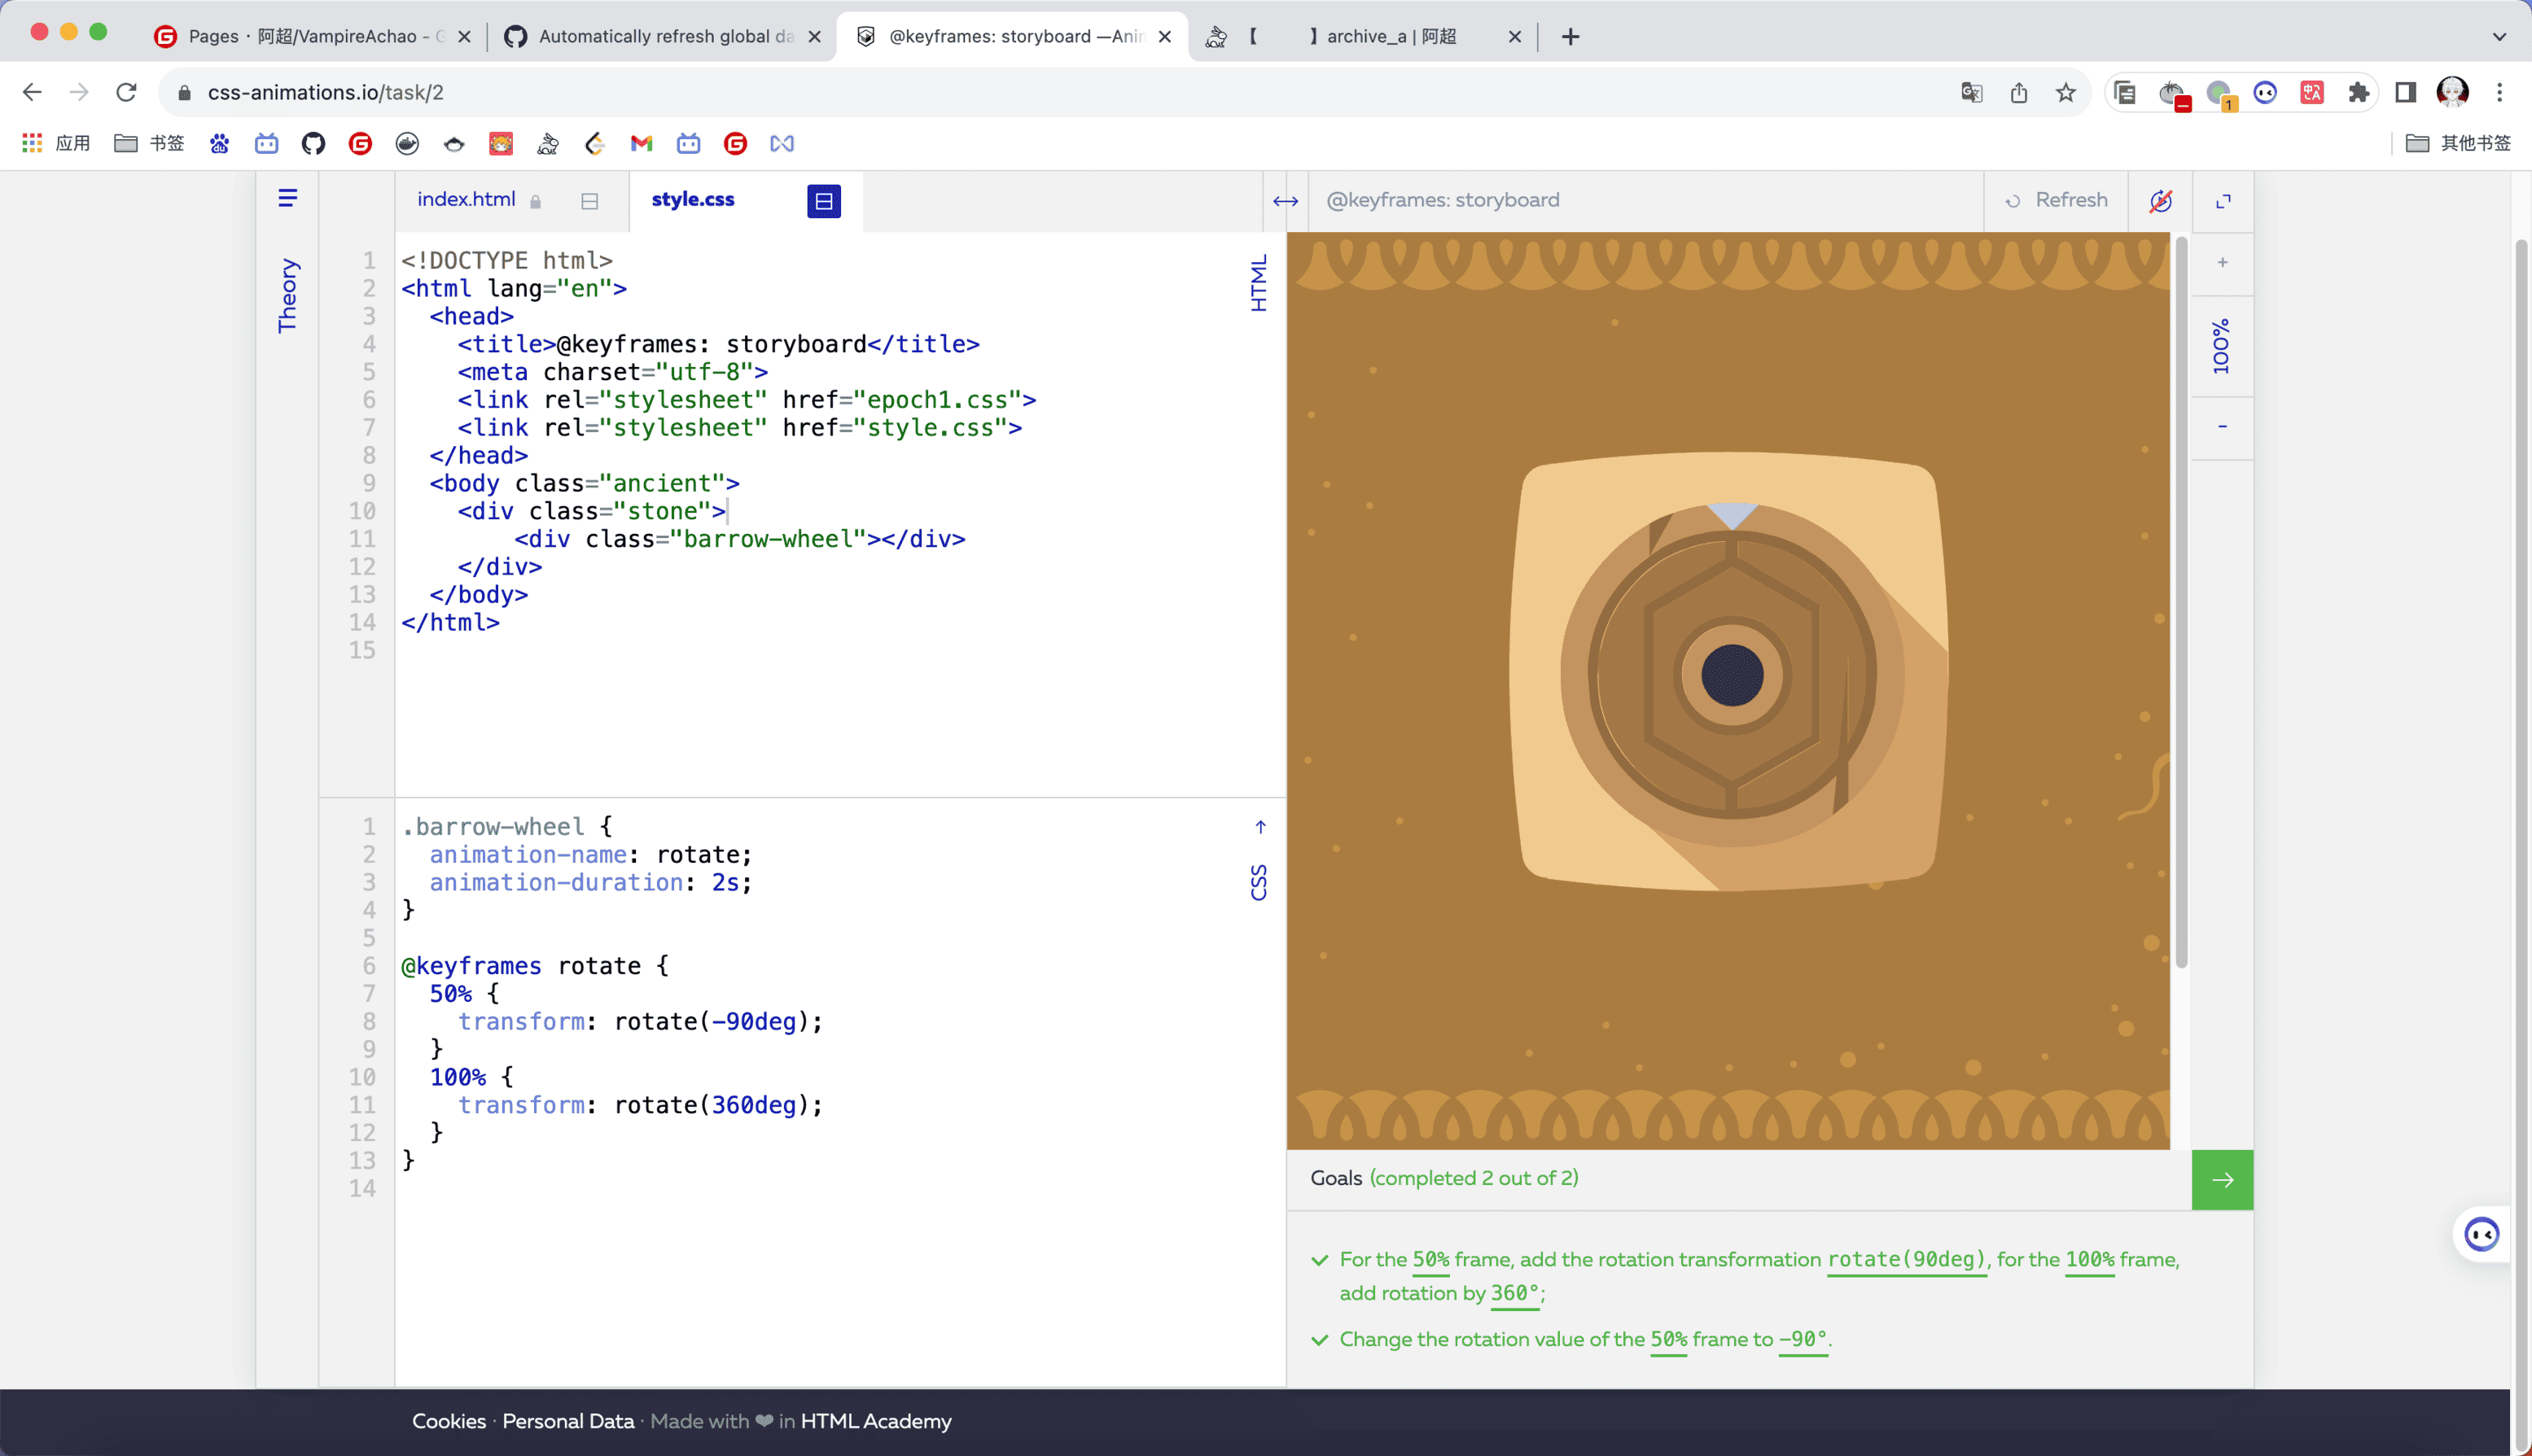
Task: Collapse CSS panel with up arrow
Action: click(1260, 827)
